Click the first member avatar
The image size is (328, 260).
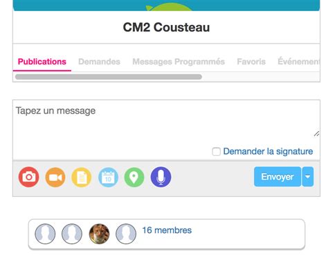(x=45, y=234)
